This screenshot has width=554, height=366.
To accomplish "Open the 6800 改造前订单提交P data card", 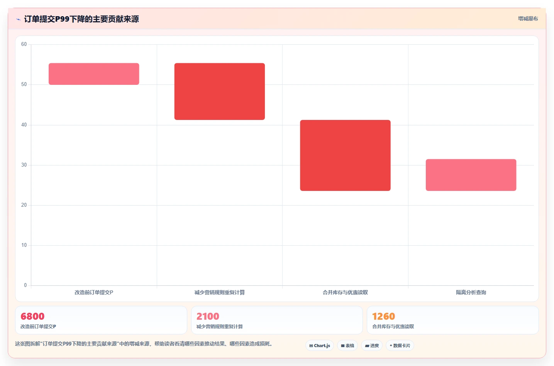I will pyautogui.click(x=101, y=320).
